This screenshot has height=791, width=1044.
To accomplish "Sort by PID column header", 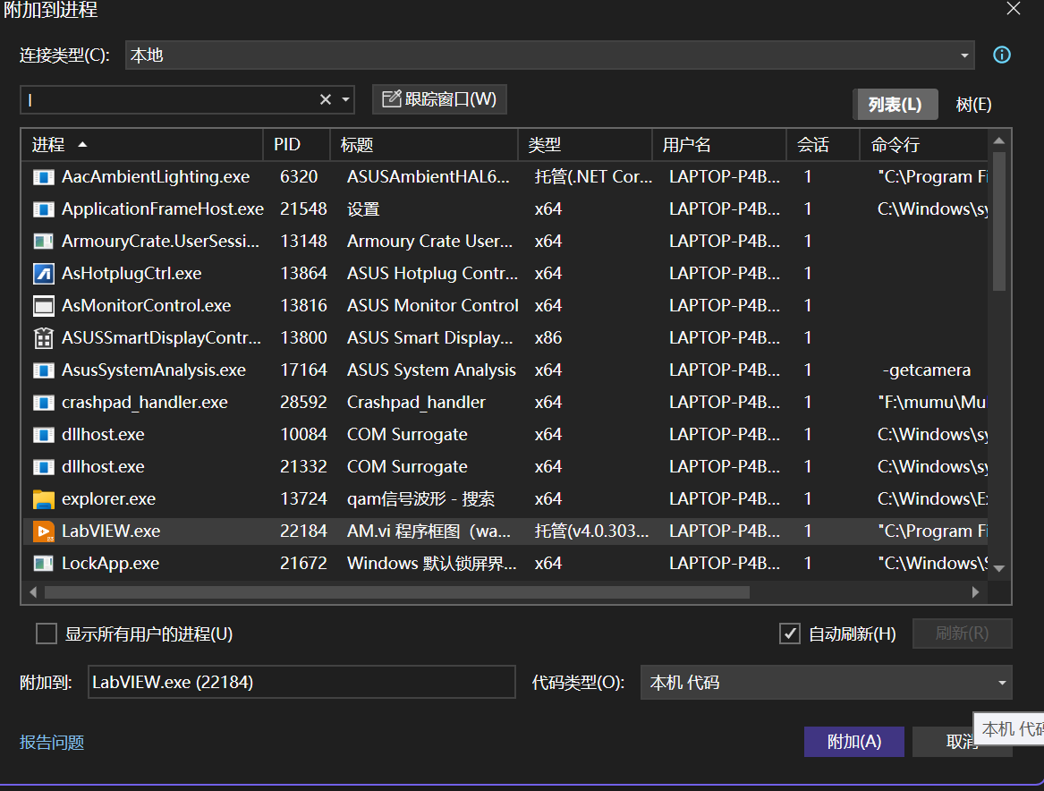I will click(296, 144).
